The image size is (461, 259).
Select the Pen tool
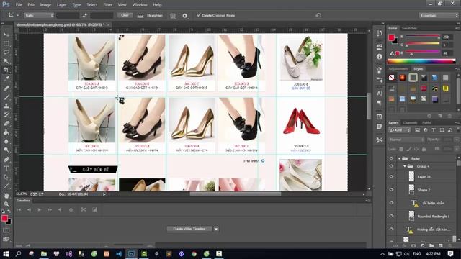click(x=6, y=160)
